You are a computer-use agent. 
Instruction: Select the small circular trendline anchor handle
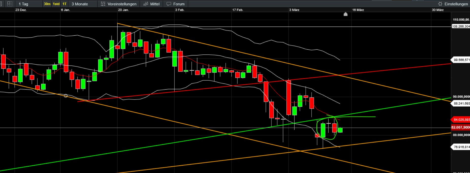point(66,96)
